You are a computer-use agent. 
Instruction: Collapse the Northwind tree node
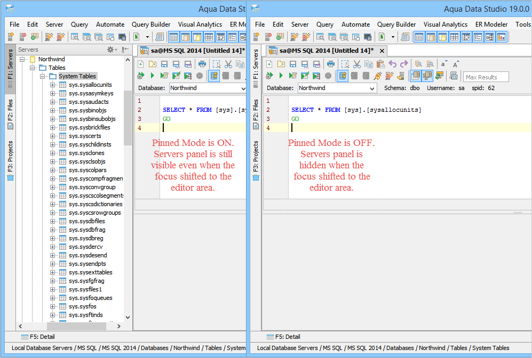(x=22, y=59)
